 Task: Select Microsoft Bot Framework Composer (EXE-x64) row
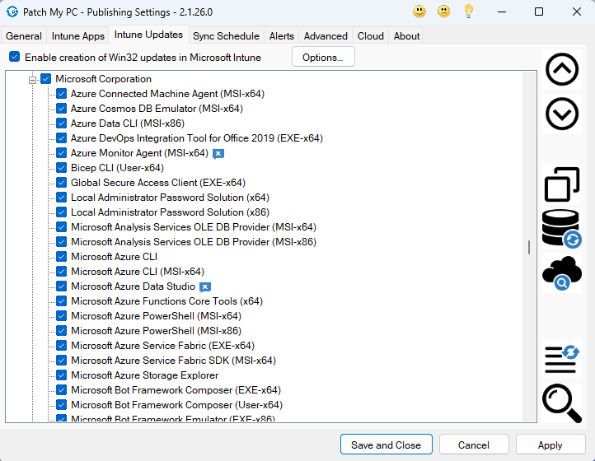pyautogui.click(x=176, y=389)
